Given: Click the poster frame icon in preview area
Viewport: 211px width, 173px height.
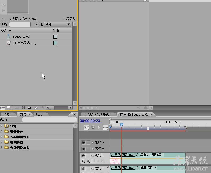Looking at the screenshot, I should pos(3,5).
